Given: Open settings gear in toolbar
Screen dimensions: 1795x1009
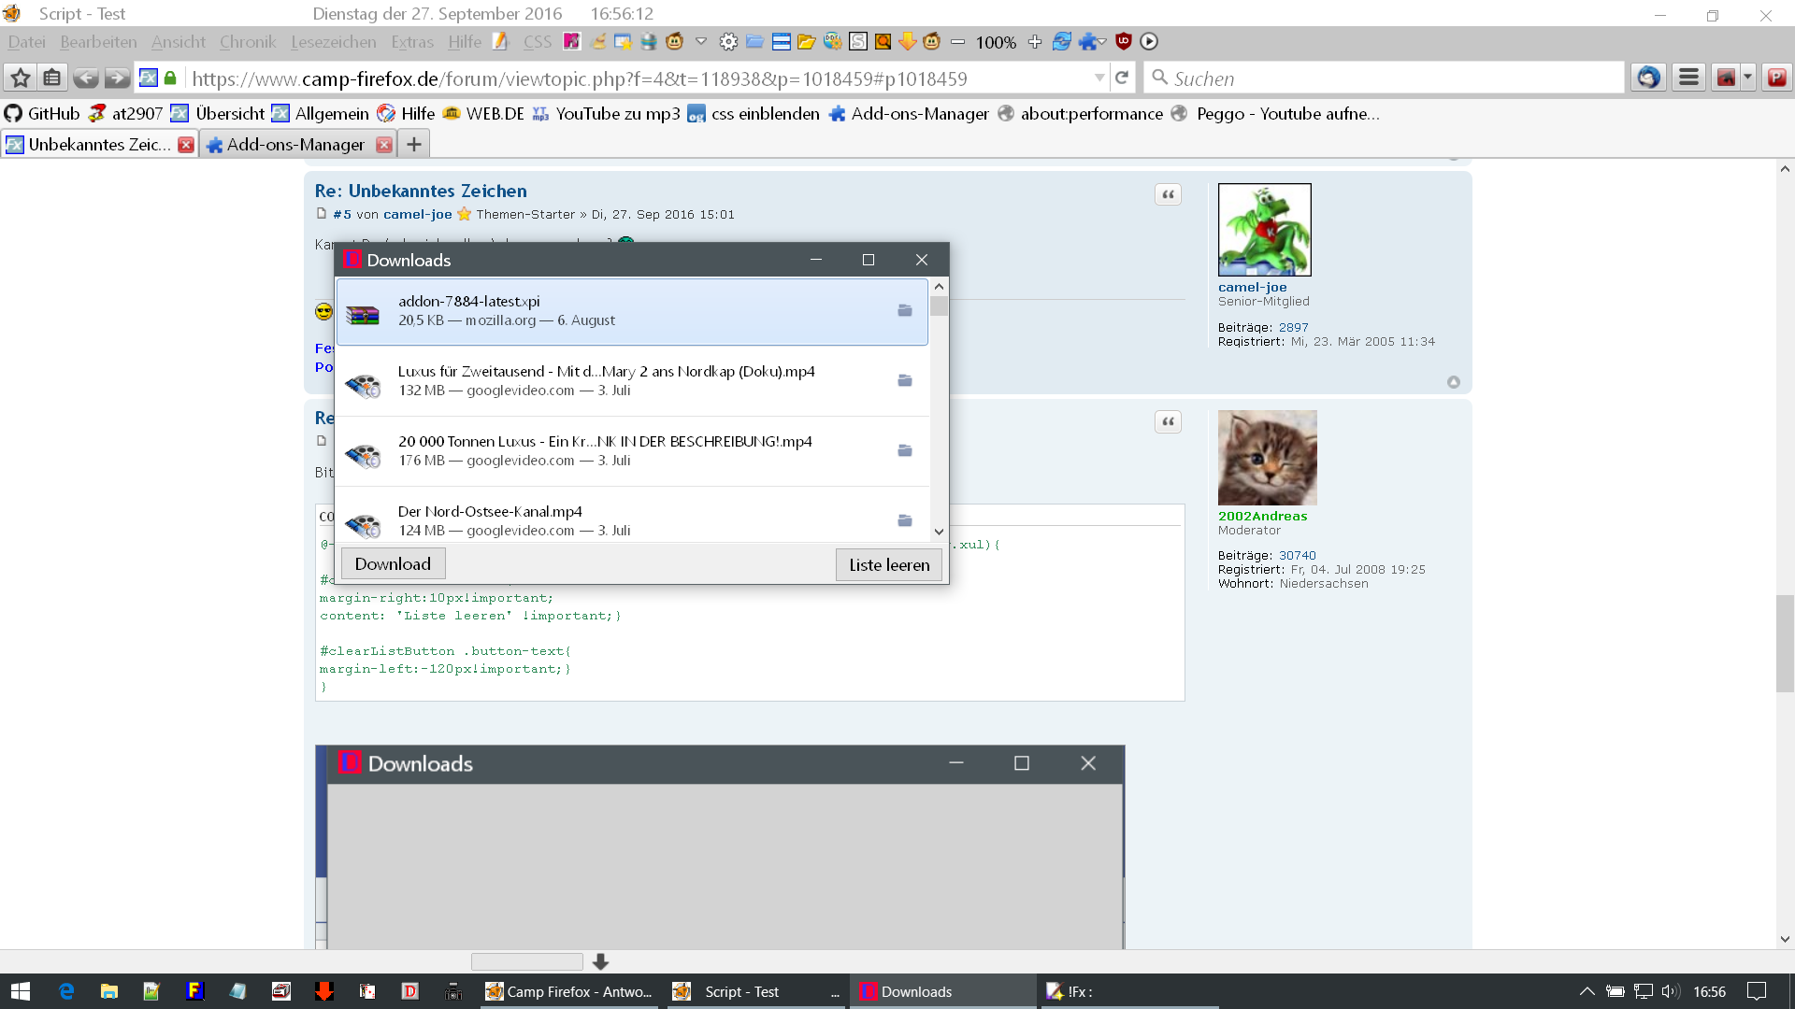Looking at the screenshot, I should tap(728, 41).
